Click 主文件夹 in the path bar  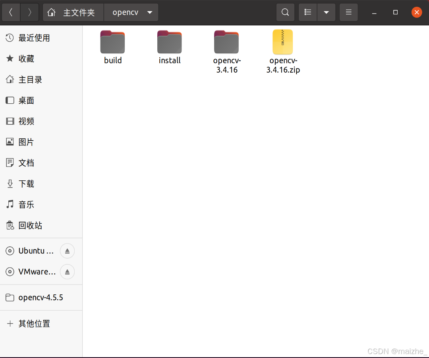pos(79,13)
